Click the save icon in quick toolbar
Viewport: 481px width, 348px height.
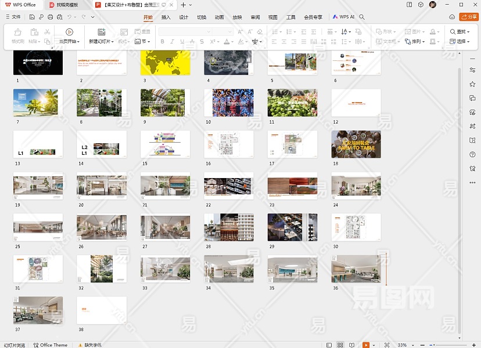33,17
